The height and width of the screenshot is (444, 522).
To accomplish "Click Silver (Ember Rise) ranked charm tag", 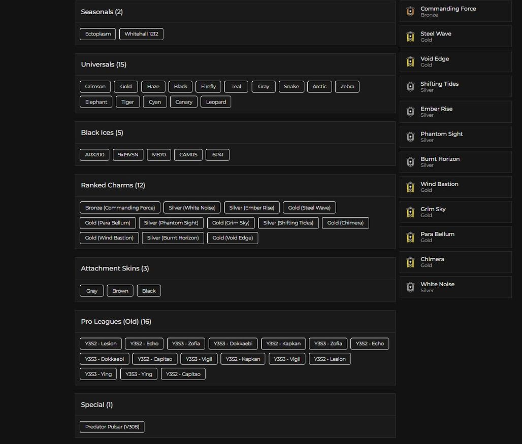I will click(x=252, y=208).
